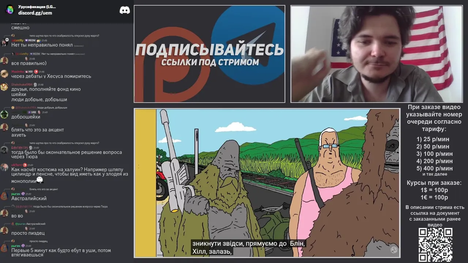Open the discord.gg/uem invite link
This screenshot has width=468, height=263.
click(x=35, y=13)
